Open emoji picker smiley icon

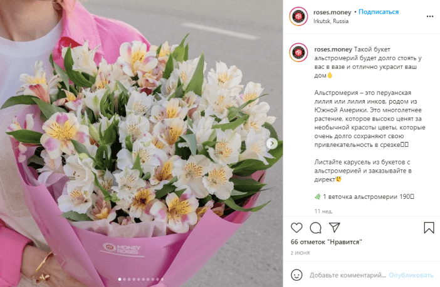[x=296, y=275]
